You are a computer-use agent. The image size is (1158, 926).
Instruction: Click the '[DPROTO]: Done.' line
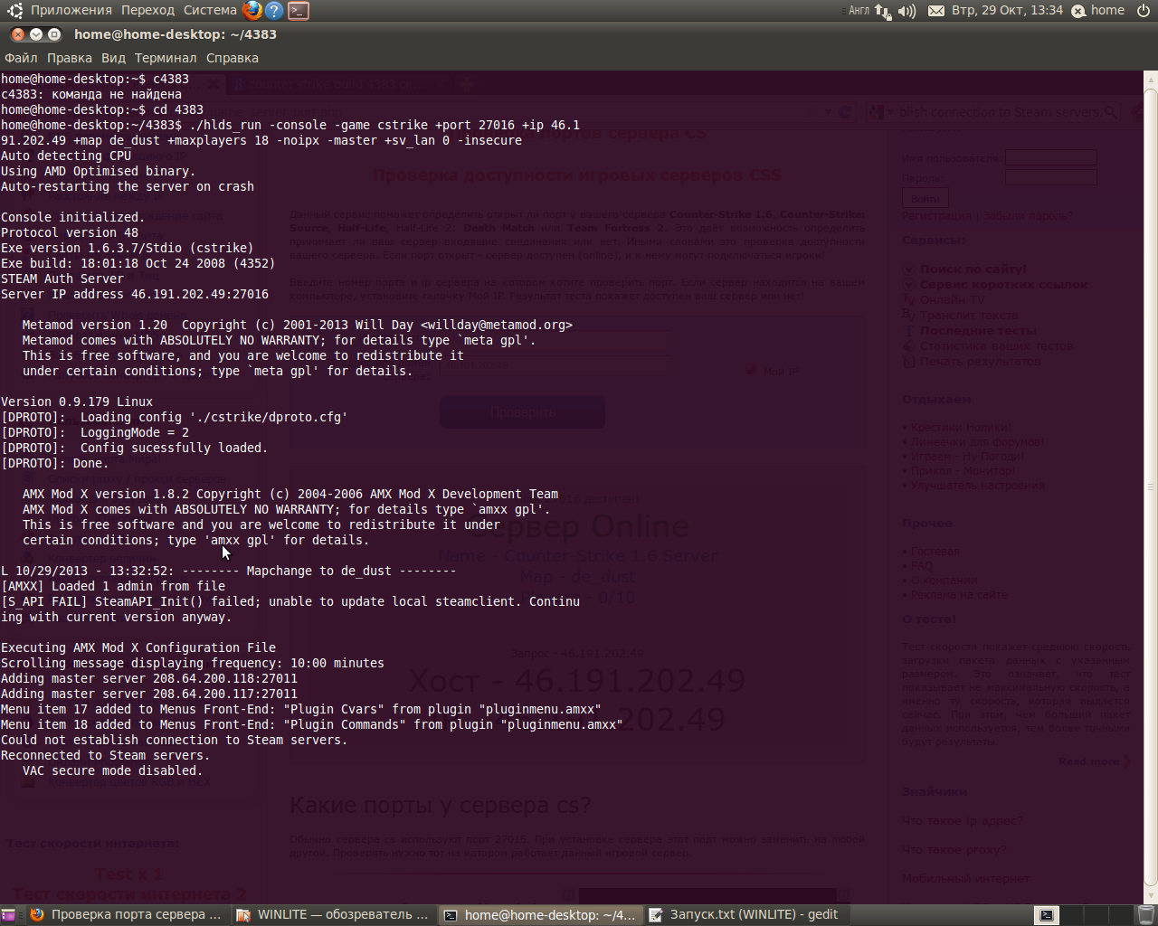tap(55, 463)
